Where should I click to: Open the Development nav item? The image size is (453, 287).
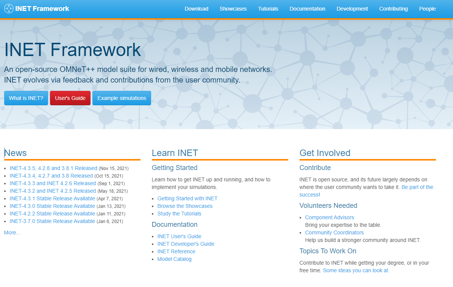tap(352, 9)
